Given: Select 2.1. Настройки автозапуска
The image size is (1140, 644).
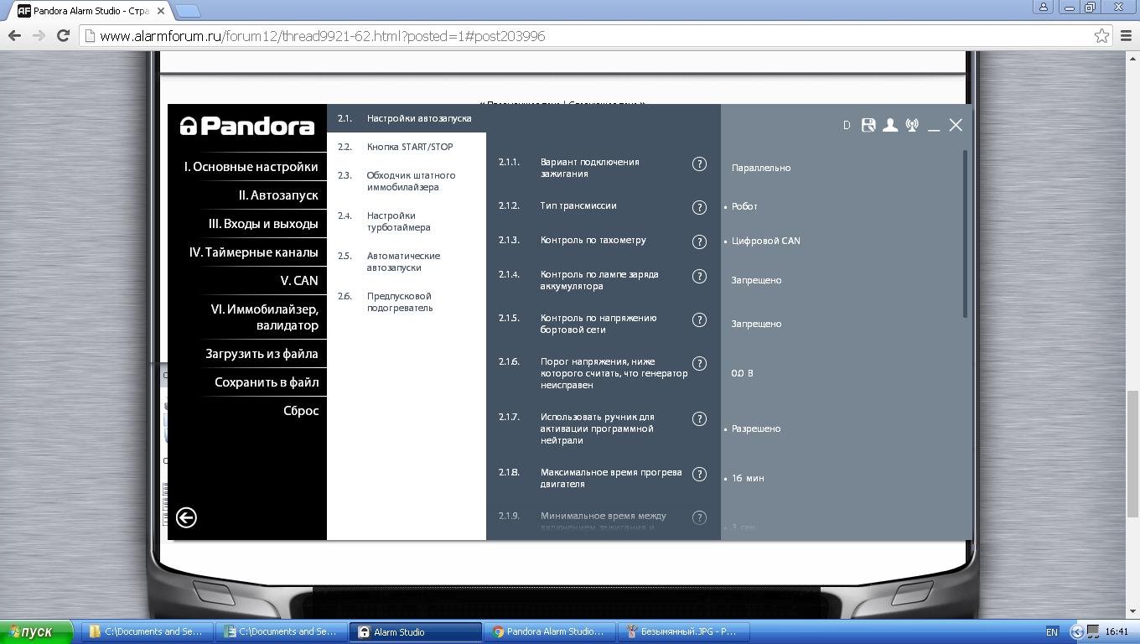Looking at the screenshot, I should 407,118.
